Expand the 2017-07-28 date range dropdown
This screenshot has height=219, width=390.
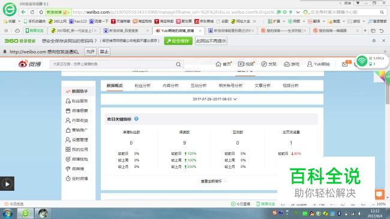click(214, 99)
